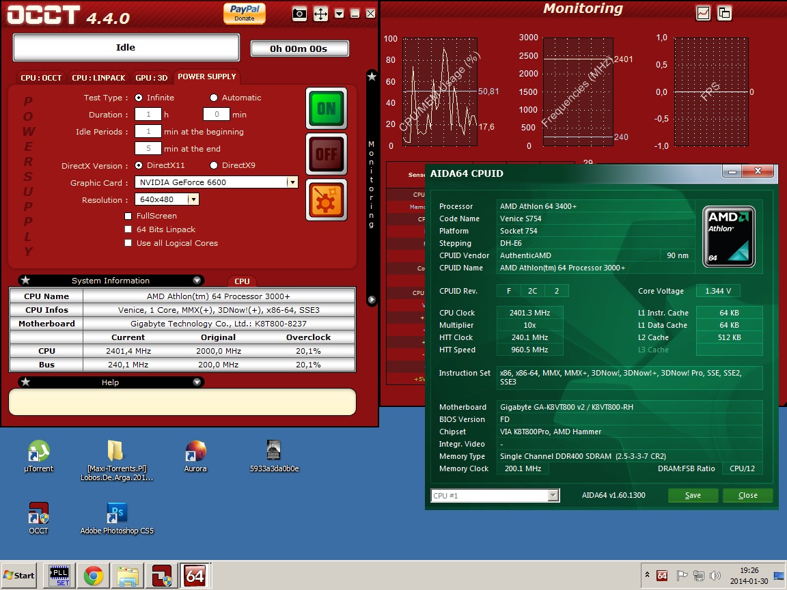Click the AIDA64 tray icon

coord(662,576)
